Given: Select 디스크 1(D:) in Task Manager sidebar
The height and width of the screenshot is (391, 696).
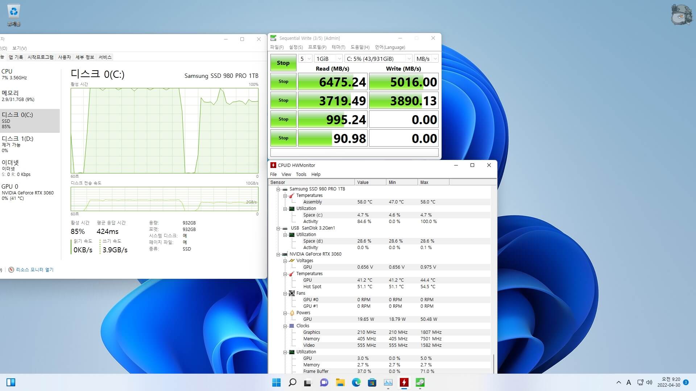Looking at the screenshot, I should click(x=30, y=144).
